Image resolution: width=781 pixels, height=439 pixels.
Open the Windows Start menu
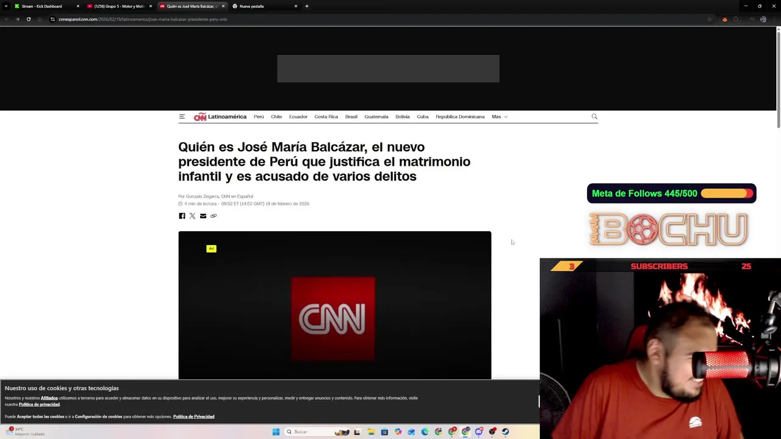pyautogui.click(x=276, y=432)
